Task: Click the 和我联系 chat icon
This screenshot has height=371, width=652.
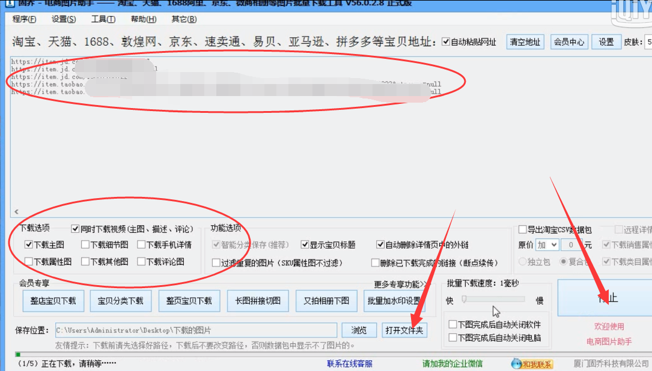Action: tap(532, 364)
